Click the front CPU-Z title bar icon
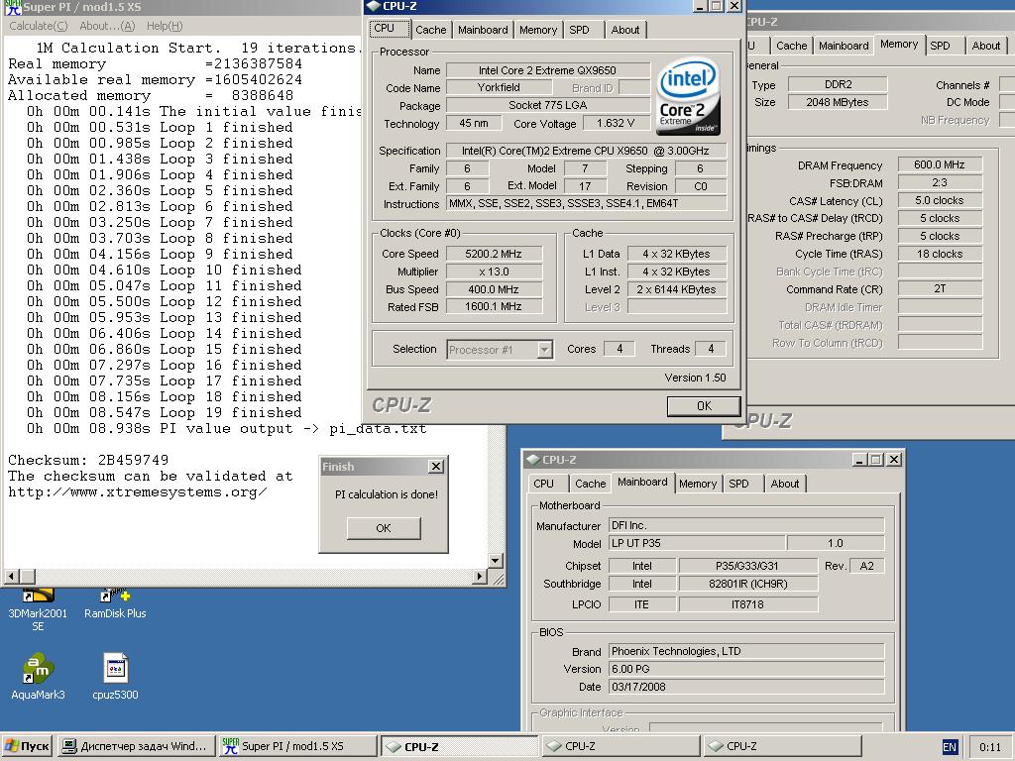The width and height of the screenshot is (1015, 761). [374, 6]
